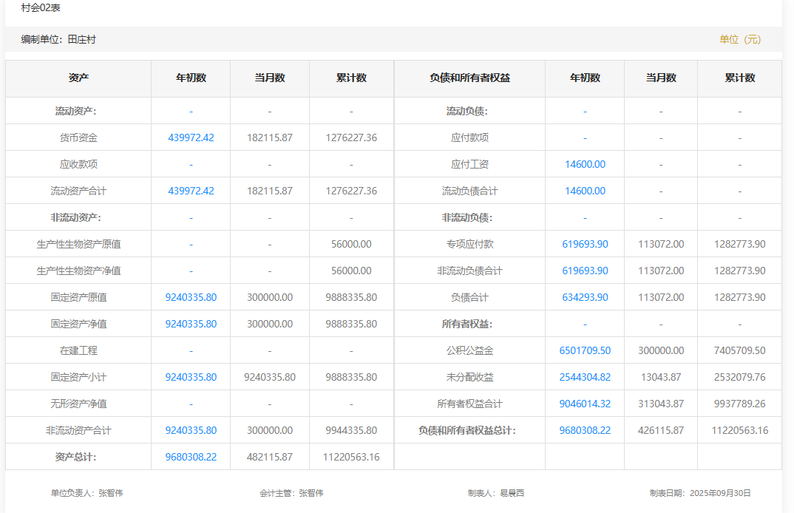This screenshot has height=513, width=794.
Task: Click 未分配收益 年初数 link 2544304.82
Action: pos(585,377)
